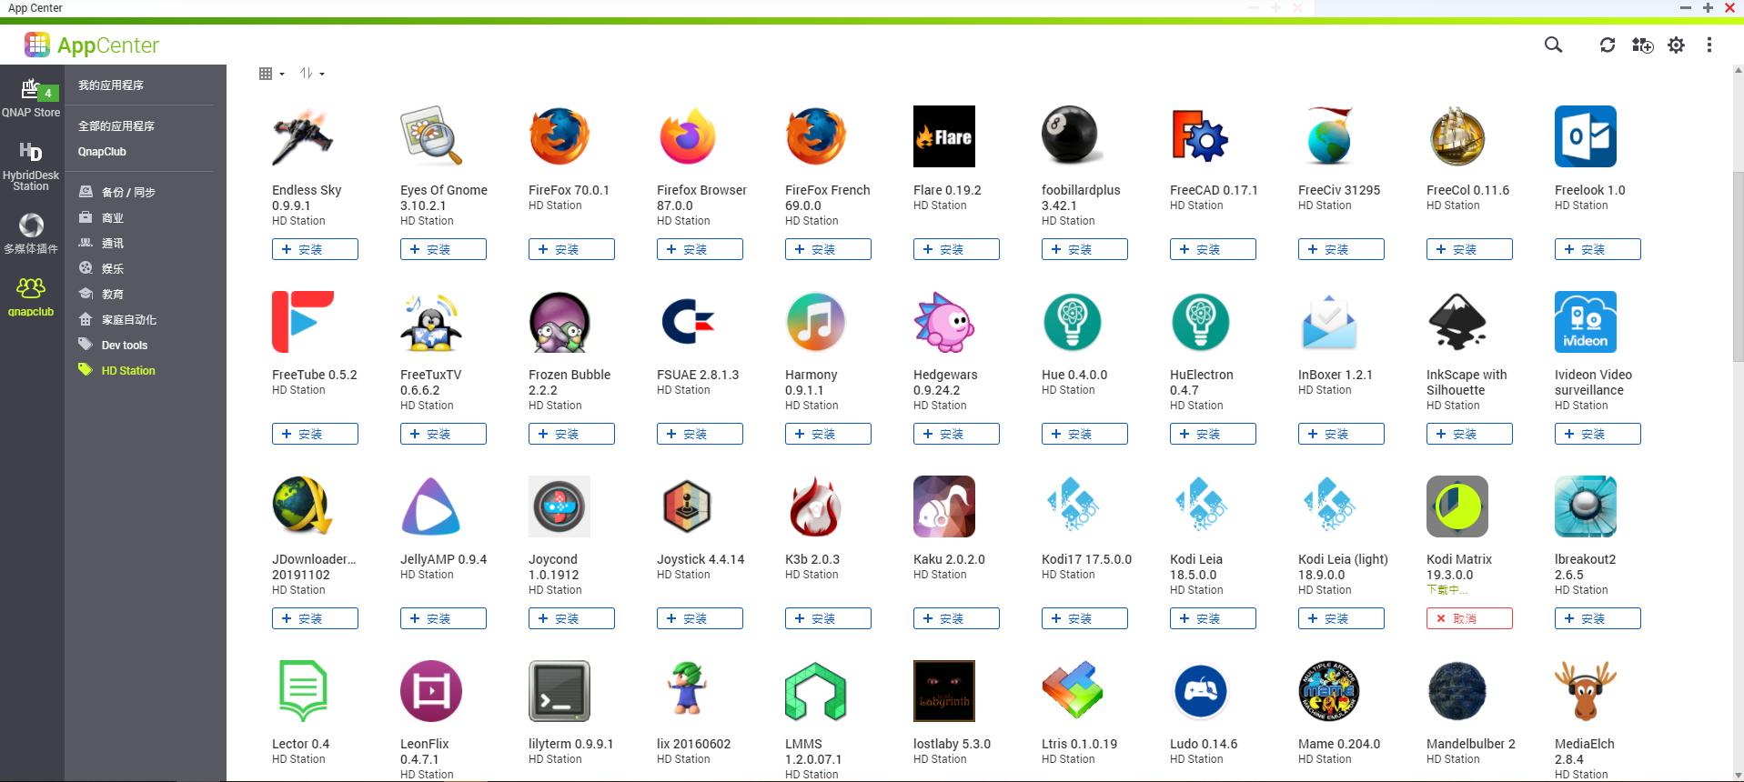Install Hue 0.4.0.0
The image size is (1744, 782).
coord(1084,434)
